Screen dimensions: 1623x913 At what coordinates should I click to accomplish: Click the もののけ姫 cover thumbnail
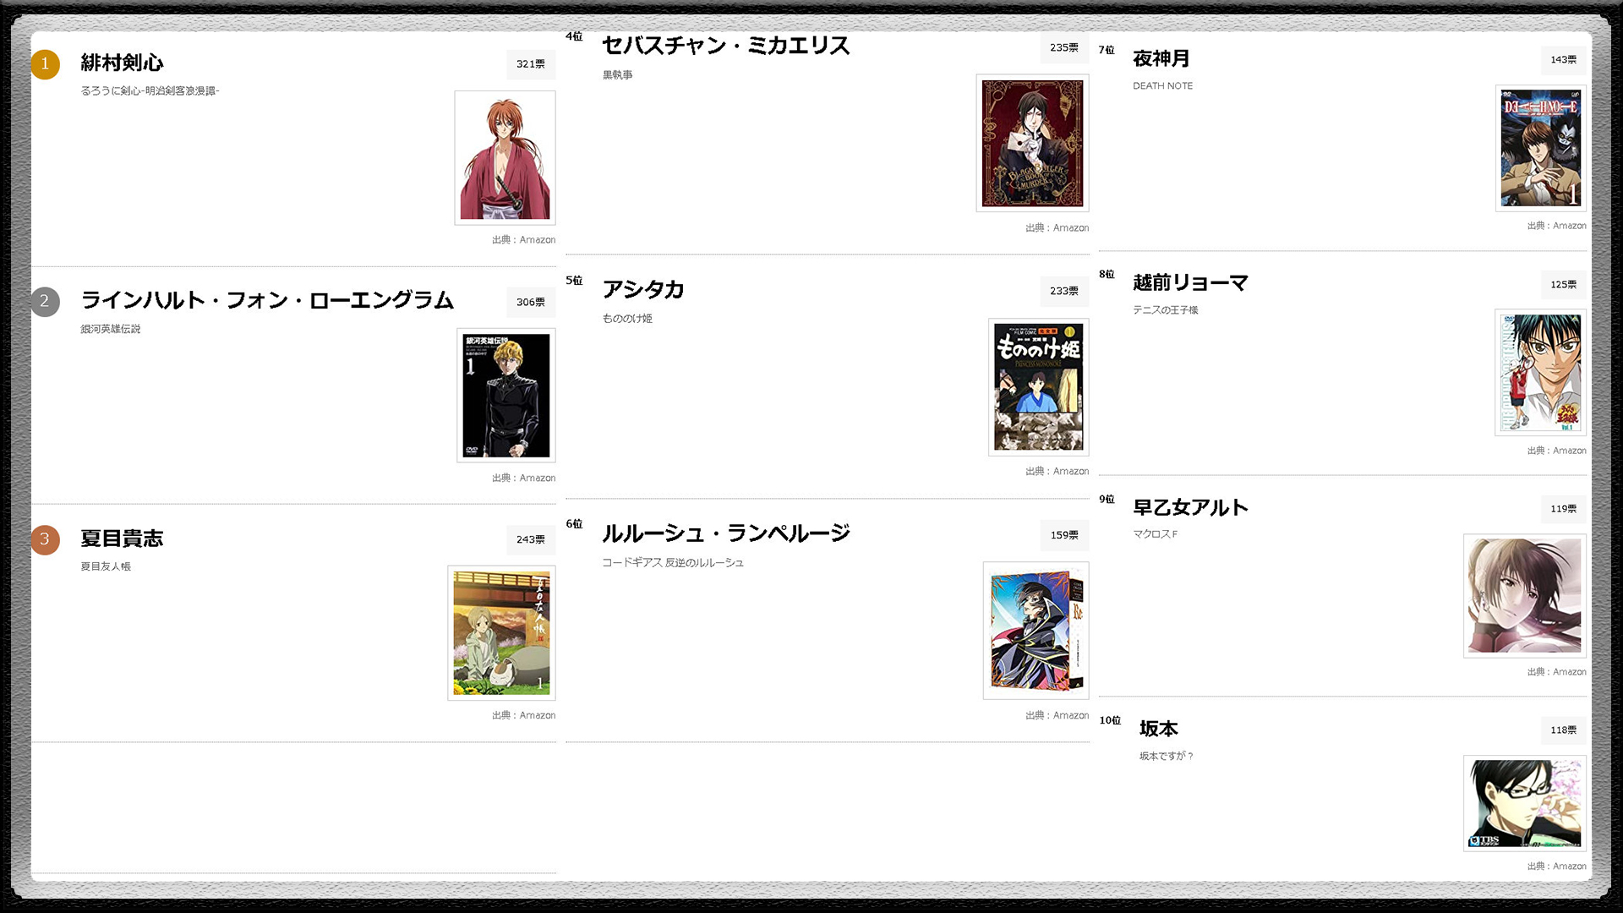(1039, 387)
